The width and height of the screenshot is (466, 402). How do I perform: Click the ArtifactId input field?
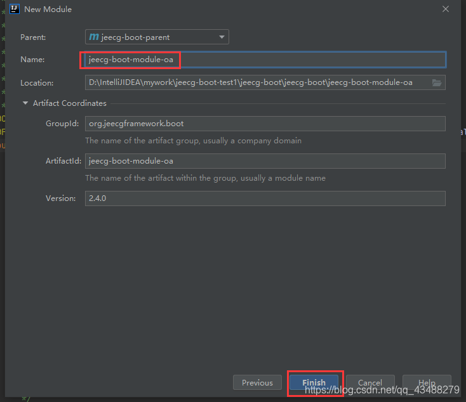coord(265,161)
